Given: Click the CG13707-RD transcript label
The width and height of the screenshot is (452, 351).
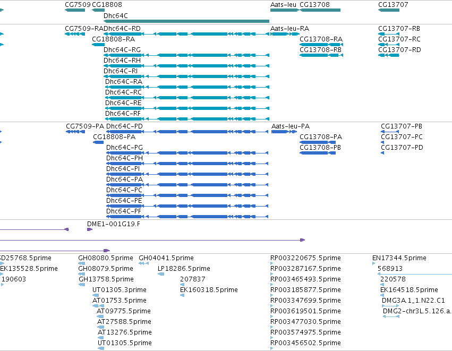Looking at the screenshot, I should [399, 50].
